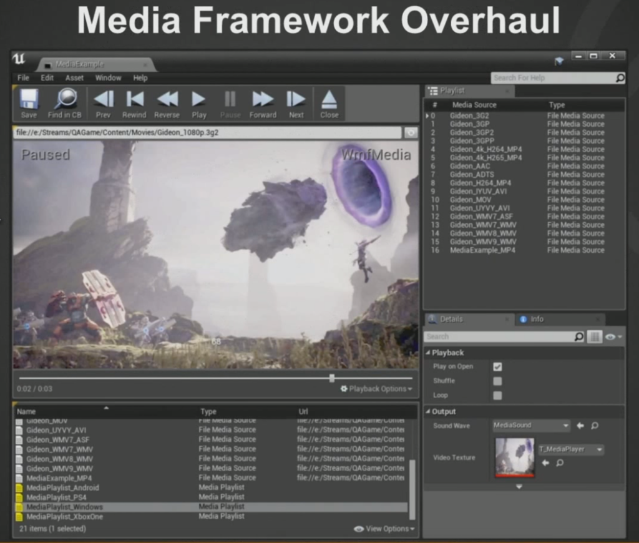Fast forward the media
The image size is (639, 543).
[263, 104]
